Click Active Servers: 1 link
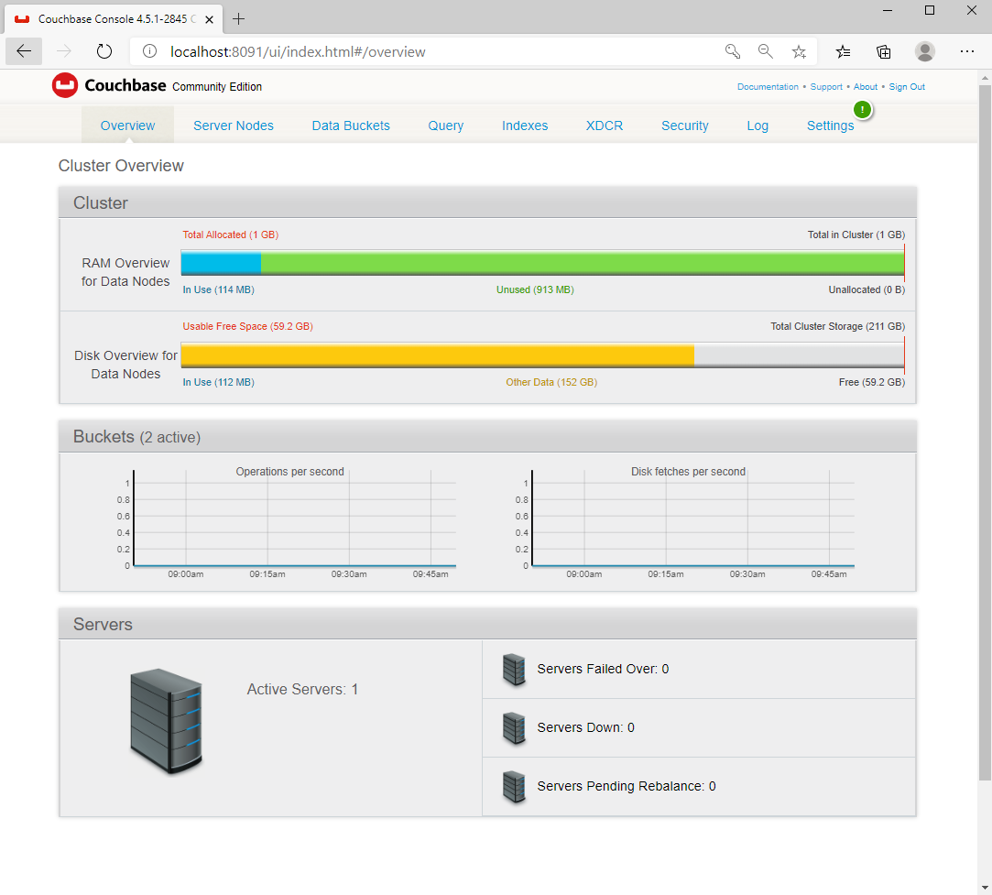The height and width of the screenshot is (895, 992). pos(302,690)
